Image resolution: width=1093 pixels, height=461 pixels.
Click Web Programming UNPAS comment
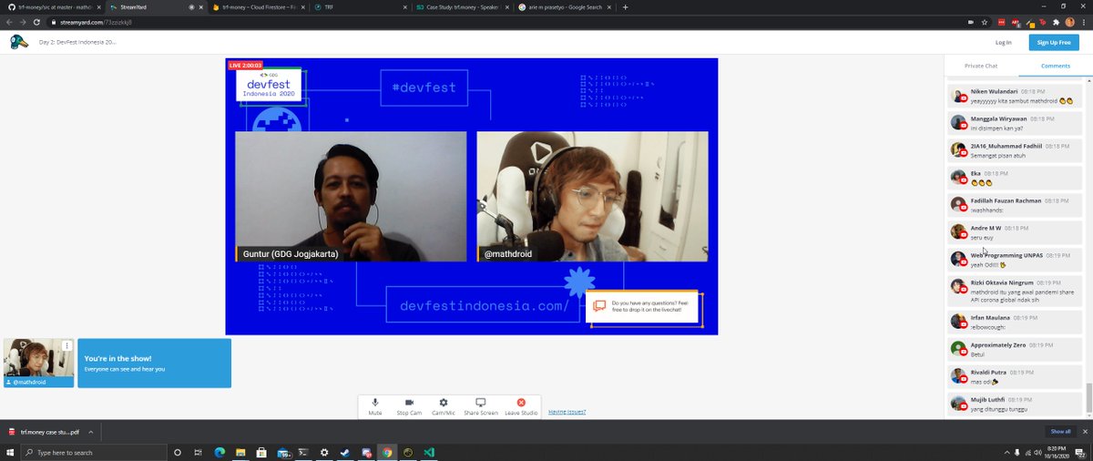tap(1015, 260)
